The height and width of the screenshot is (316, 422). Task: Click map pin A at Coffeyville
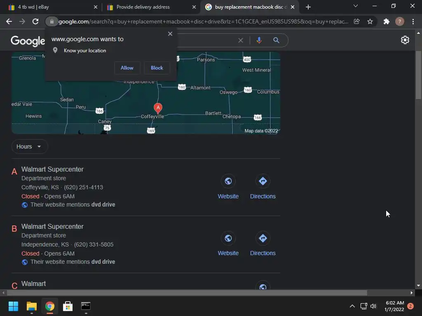point(158,108)
